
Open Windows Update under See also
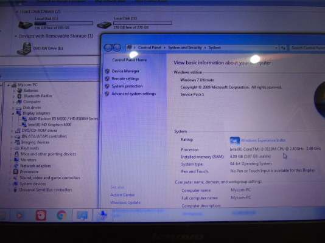[x=125, y=202]
